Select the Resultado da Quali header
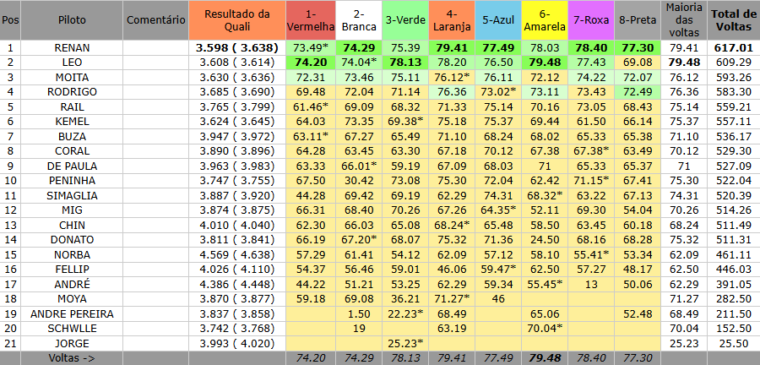760x365 pixels. [x=237, y=20]
